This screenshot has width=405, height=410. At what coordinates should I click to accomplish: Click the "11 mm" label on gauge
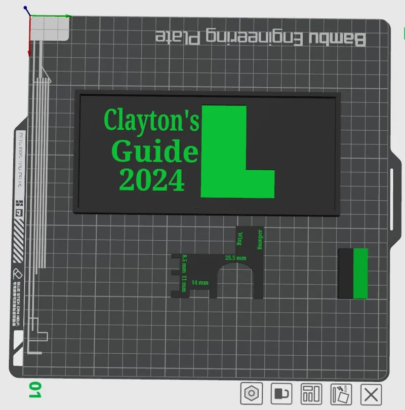[184, 283]
